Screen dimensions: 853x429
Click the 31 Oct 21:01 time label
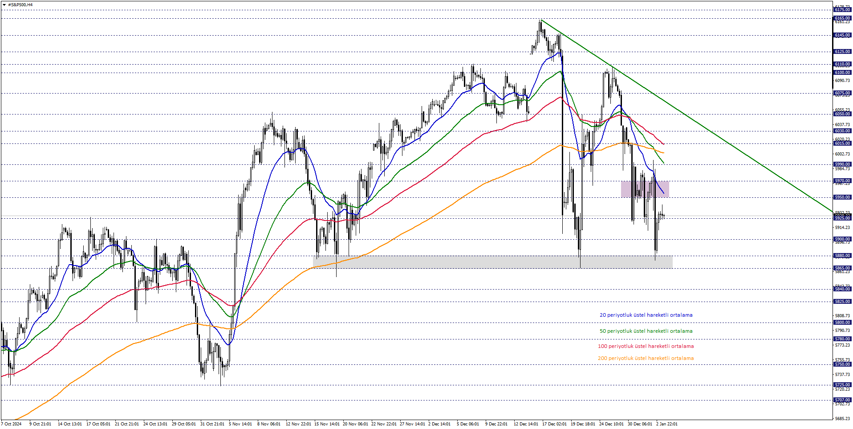coord(212,424)
